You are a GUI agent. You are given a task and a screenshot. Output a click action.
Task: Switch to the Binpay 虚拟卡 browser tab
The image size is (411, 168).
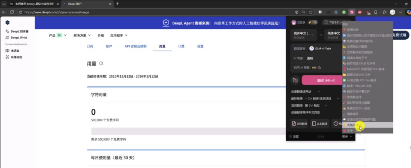(34, 4)
